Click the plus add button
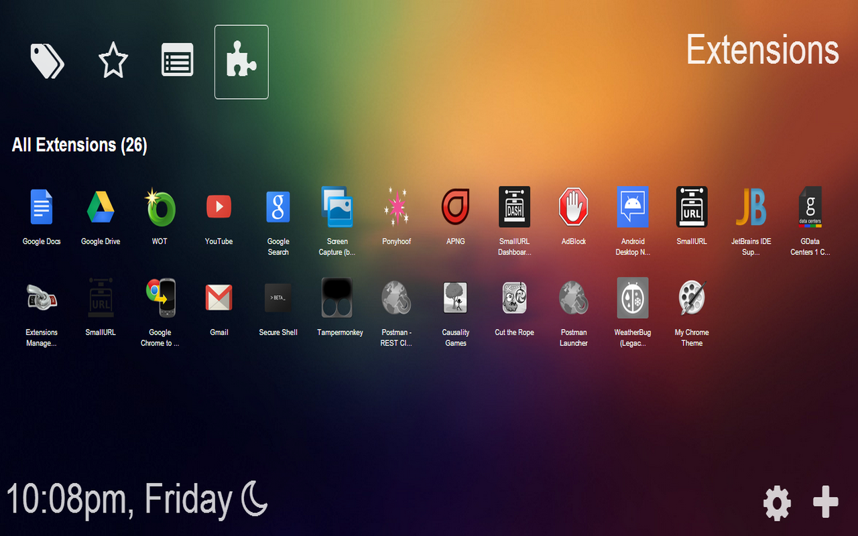This screenshot has height=536, width=858. 826,503
